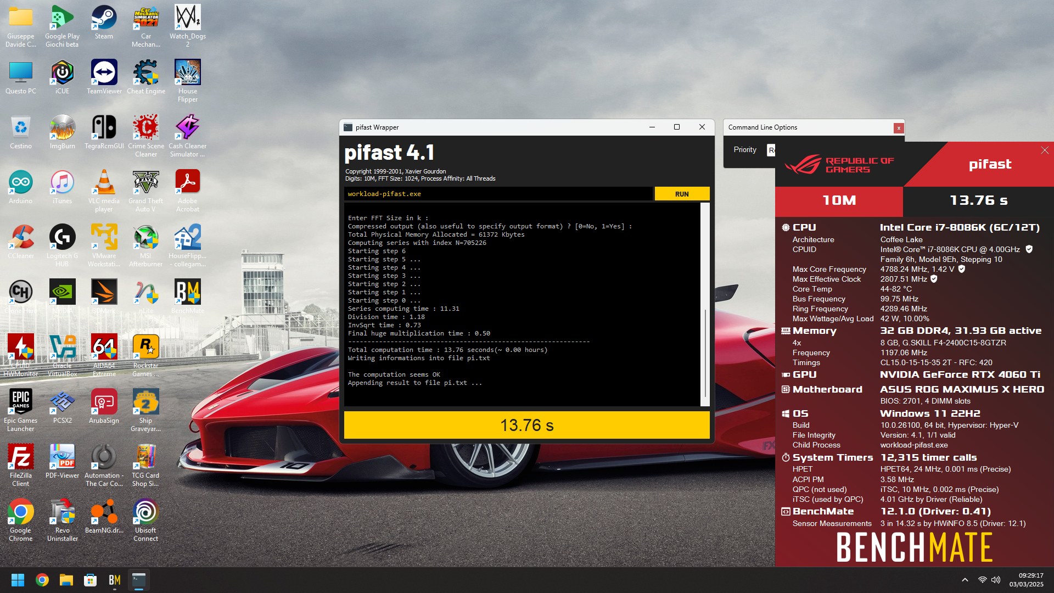The image size is (1054, 593).
Task: Click the RUN button in pifast Wrapper
Action: click(682, 194)
